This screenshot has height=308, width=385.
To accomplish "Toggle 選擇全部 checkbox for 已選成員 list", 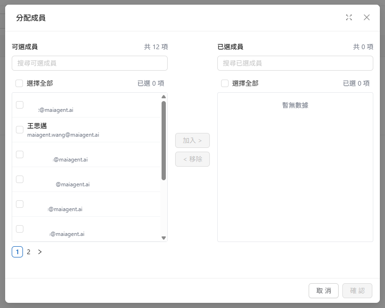I will (x=225, y=83).
